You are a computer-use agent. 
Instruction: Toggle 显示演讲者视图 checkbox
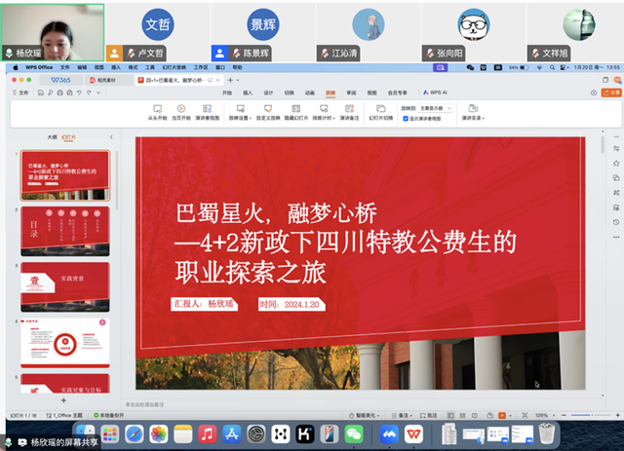tap(407, 117)
